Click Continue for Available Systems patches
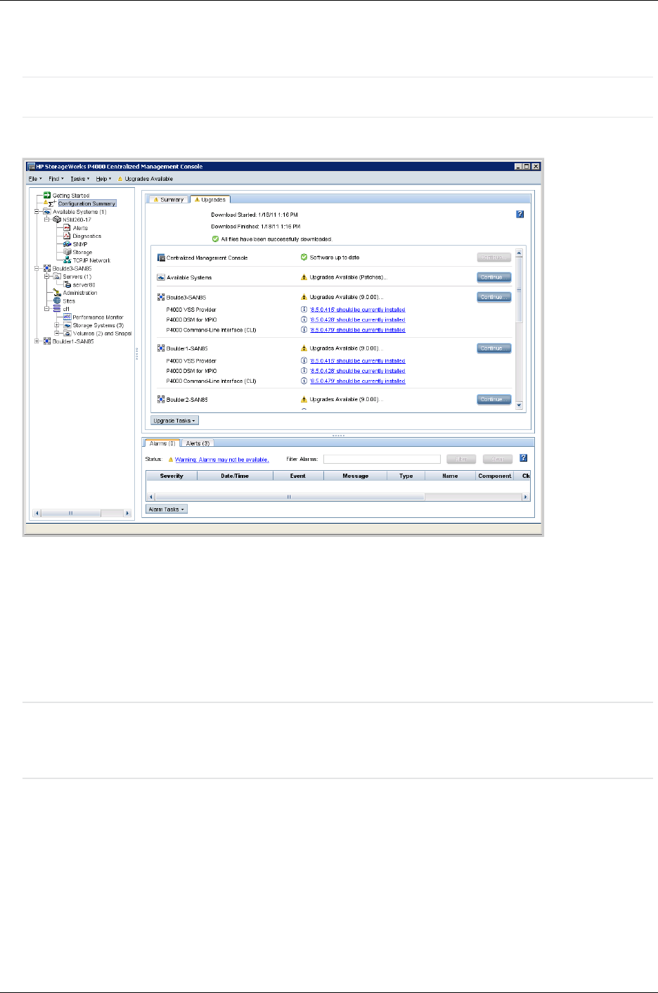 point(493,277)
